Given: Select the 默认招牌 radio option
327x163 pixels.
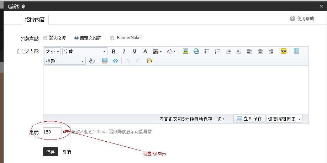Looking at the screenshot, I should (x=45, y=38).
